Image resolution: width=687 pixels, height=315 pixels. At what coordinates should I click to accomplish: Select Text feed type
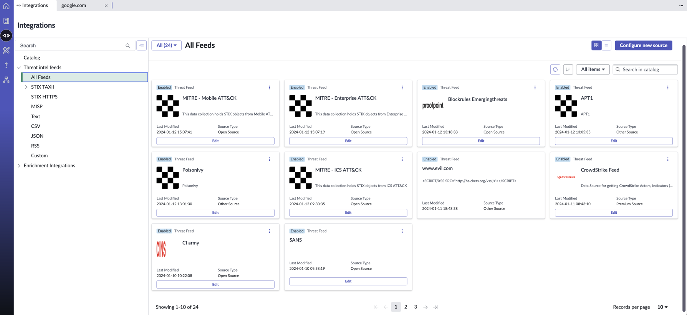(35, 116)
